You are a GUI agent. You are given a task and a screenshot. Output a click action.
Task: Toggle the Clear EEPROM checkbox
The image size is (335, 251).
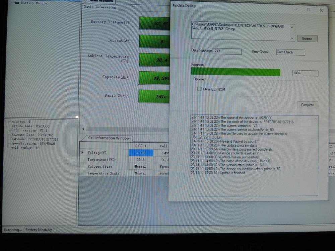pos(199,89)
